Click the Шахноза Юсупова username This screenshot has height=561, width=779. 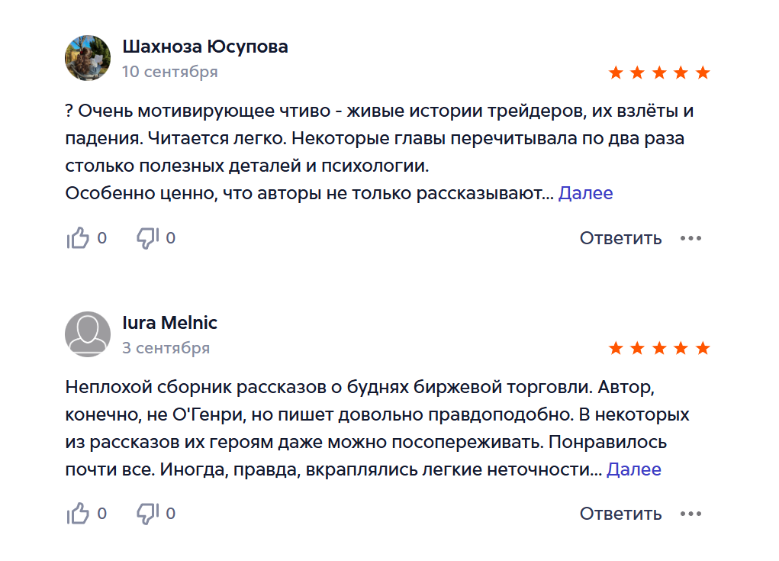click(x=205, y=47)
